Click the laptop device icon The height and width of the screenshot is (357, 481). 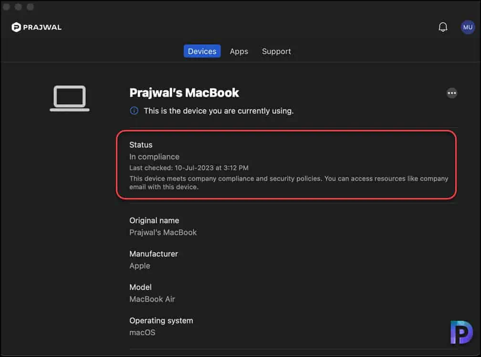70,98
